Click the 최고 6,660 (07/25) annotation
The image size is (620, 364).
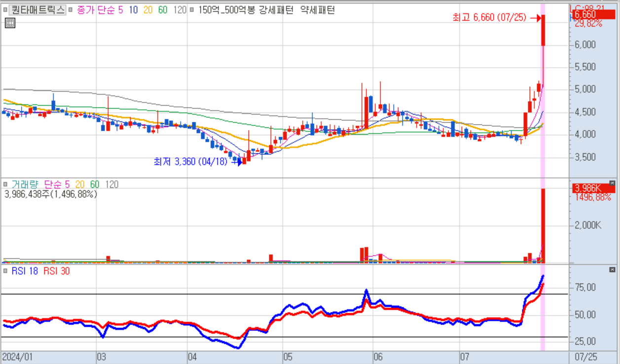pyautogui.click(x=490, y=18)
